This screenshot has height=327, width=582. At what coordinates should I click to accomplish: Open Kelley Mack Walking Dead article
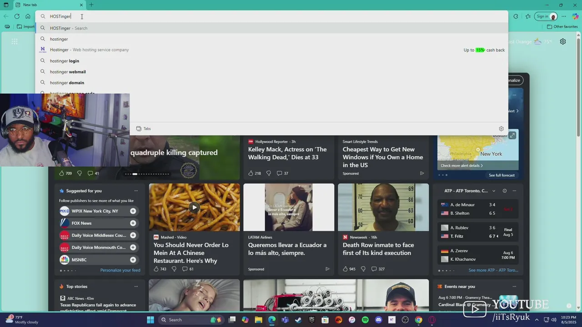tap(287, 153)
